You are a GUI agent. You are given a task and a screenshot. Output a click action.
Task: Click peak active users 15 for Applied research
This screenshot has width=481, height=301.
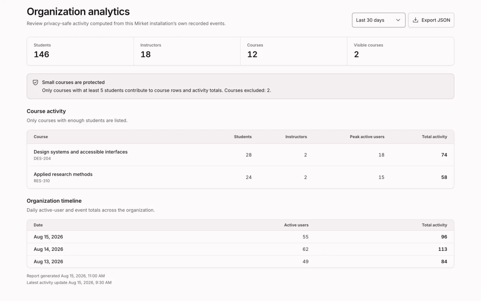(381, 177)
